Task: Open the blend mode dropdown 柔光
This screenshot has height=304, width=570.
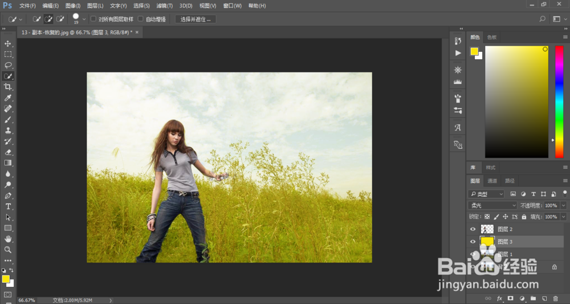Action: click(492, 205)
